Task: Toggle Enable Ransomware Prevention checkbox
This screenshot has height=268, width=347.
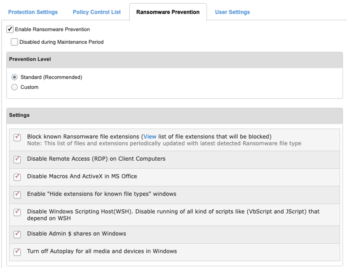Action: (10, 29)
